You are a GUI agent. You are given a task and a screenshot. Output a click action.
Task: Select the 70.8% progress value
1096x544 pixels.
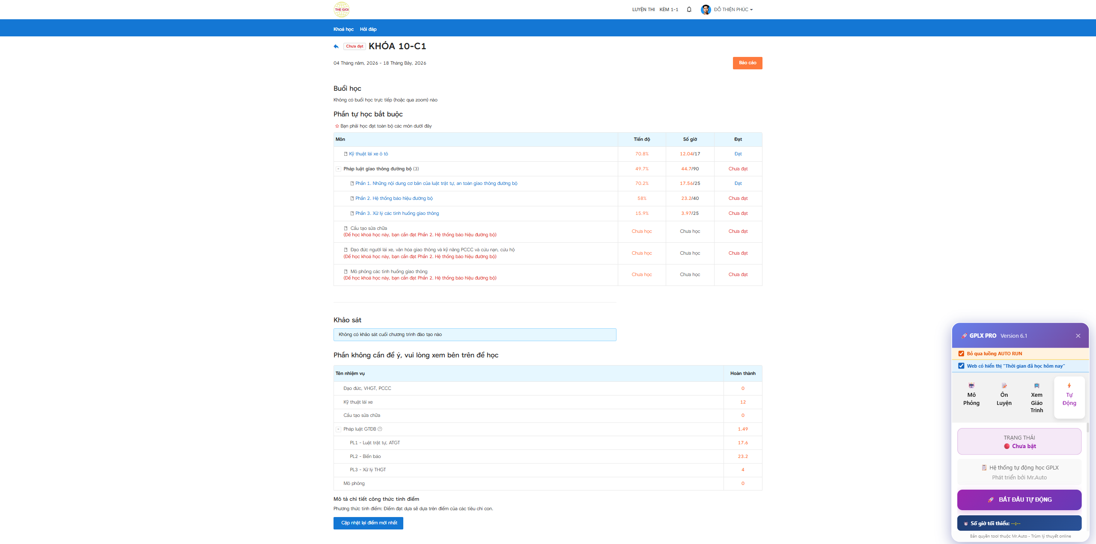(642, 154)
